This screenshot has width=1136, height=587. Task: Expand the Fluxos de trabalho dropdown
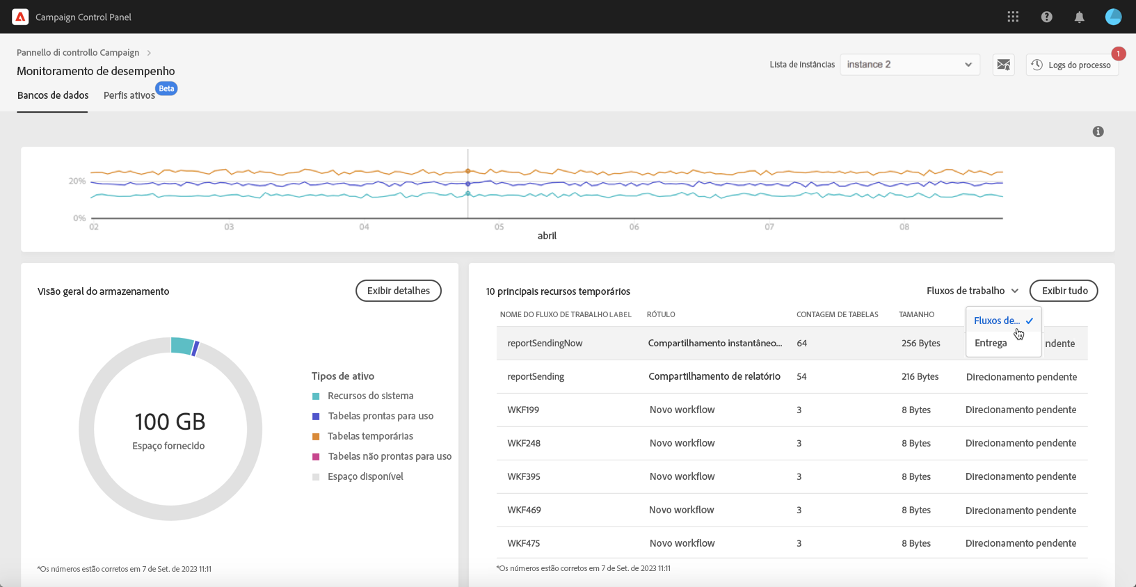pyautogui.click(x=972, y=291)
